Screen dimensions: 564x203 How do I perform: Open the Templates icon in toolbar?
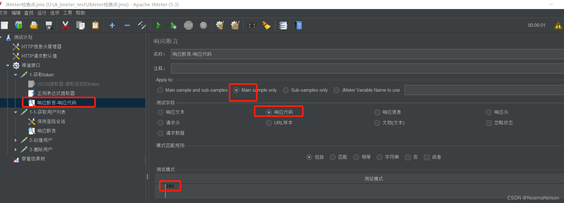(x=19, y=25)
